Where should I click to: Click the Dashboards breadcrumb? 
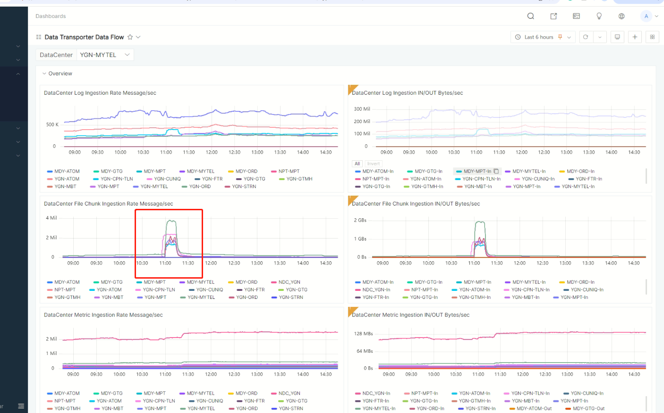[51, 16]
